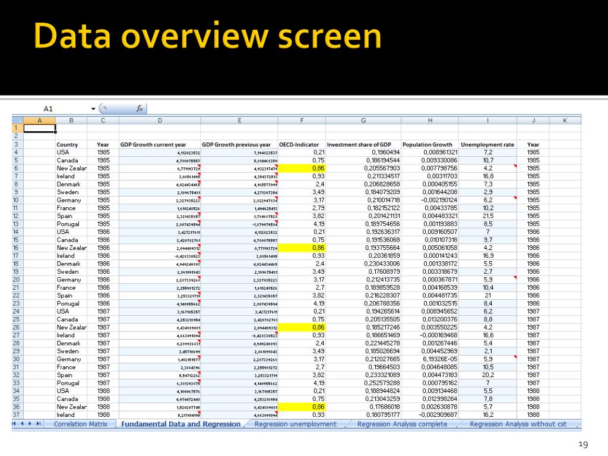Click investment value 0,1960494
Image resolution: width=608 pixels, height=456 pixels.
(x=363, y=153)
